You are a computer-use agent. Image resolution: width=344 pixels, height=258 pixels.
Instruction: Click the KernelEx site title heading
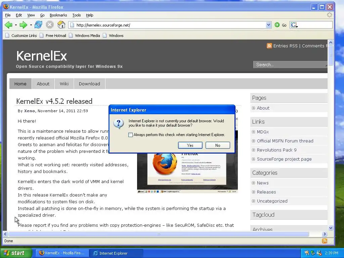[x=41, y=56]
